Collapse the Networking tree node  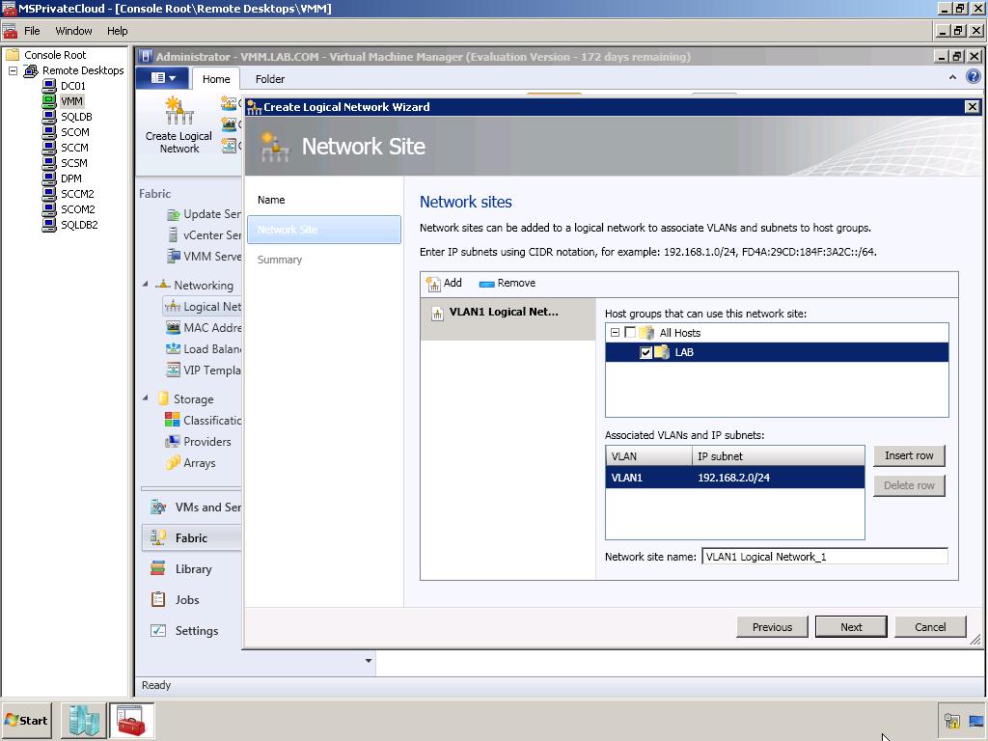click(146, 285)
